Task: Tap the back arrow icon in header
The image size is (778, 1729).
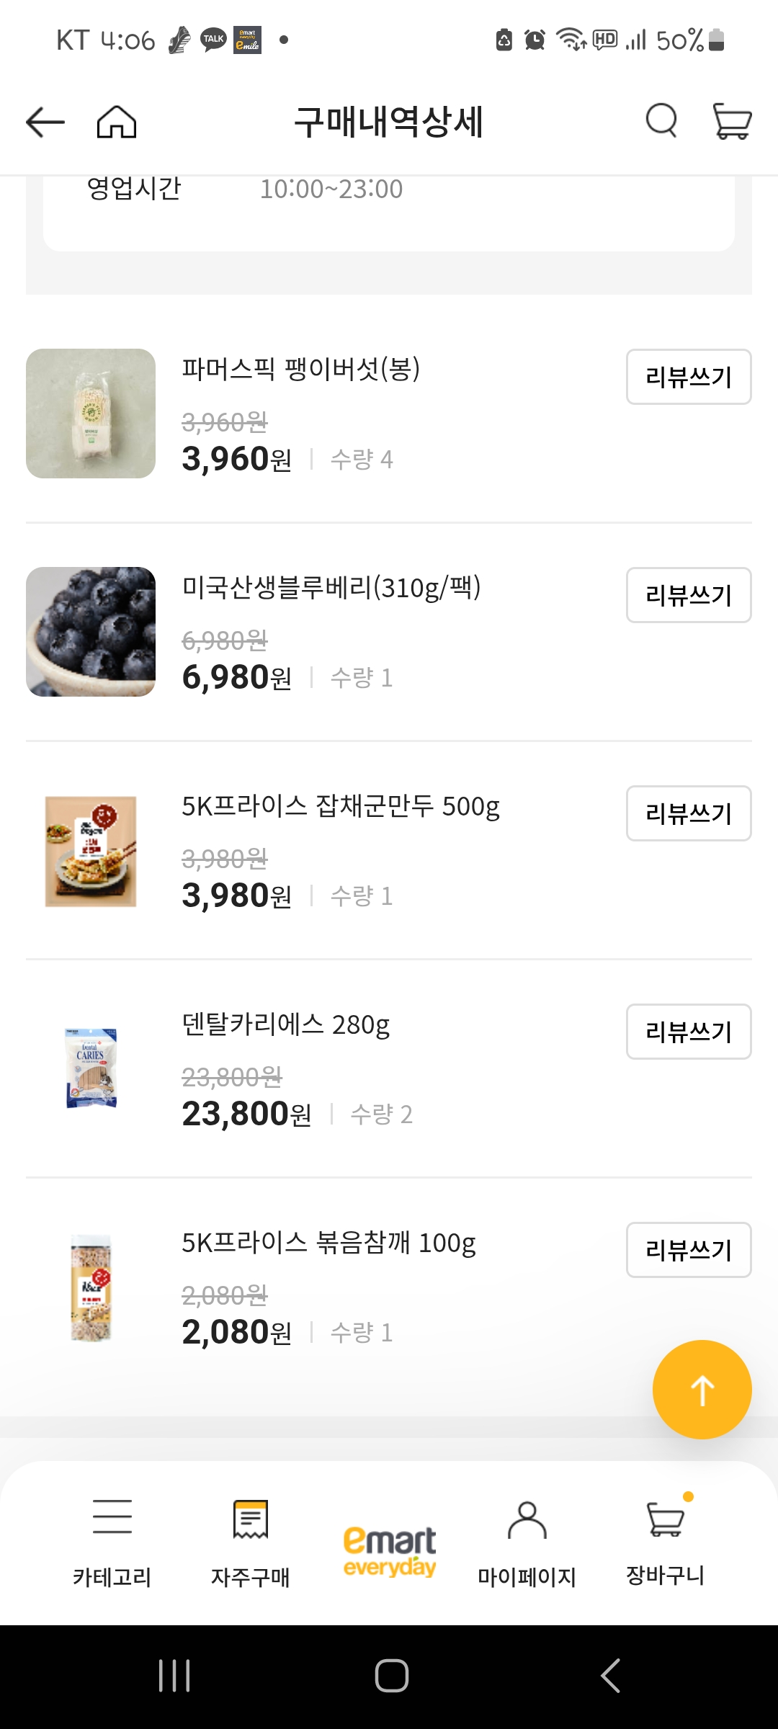Action: [45, 122]
